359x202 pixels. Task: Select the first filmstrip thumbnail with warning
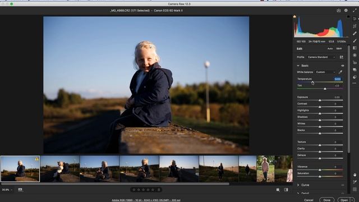[x=20, y=169]
